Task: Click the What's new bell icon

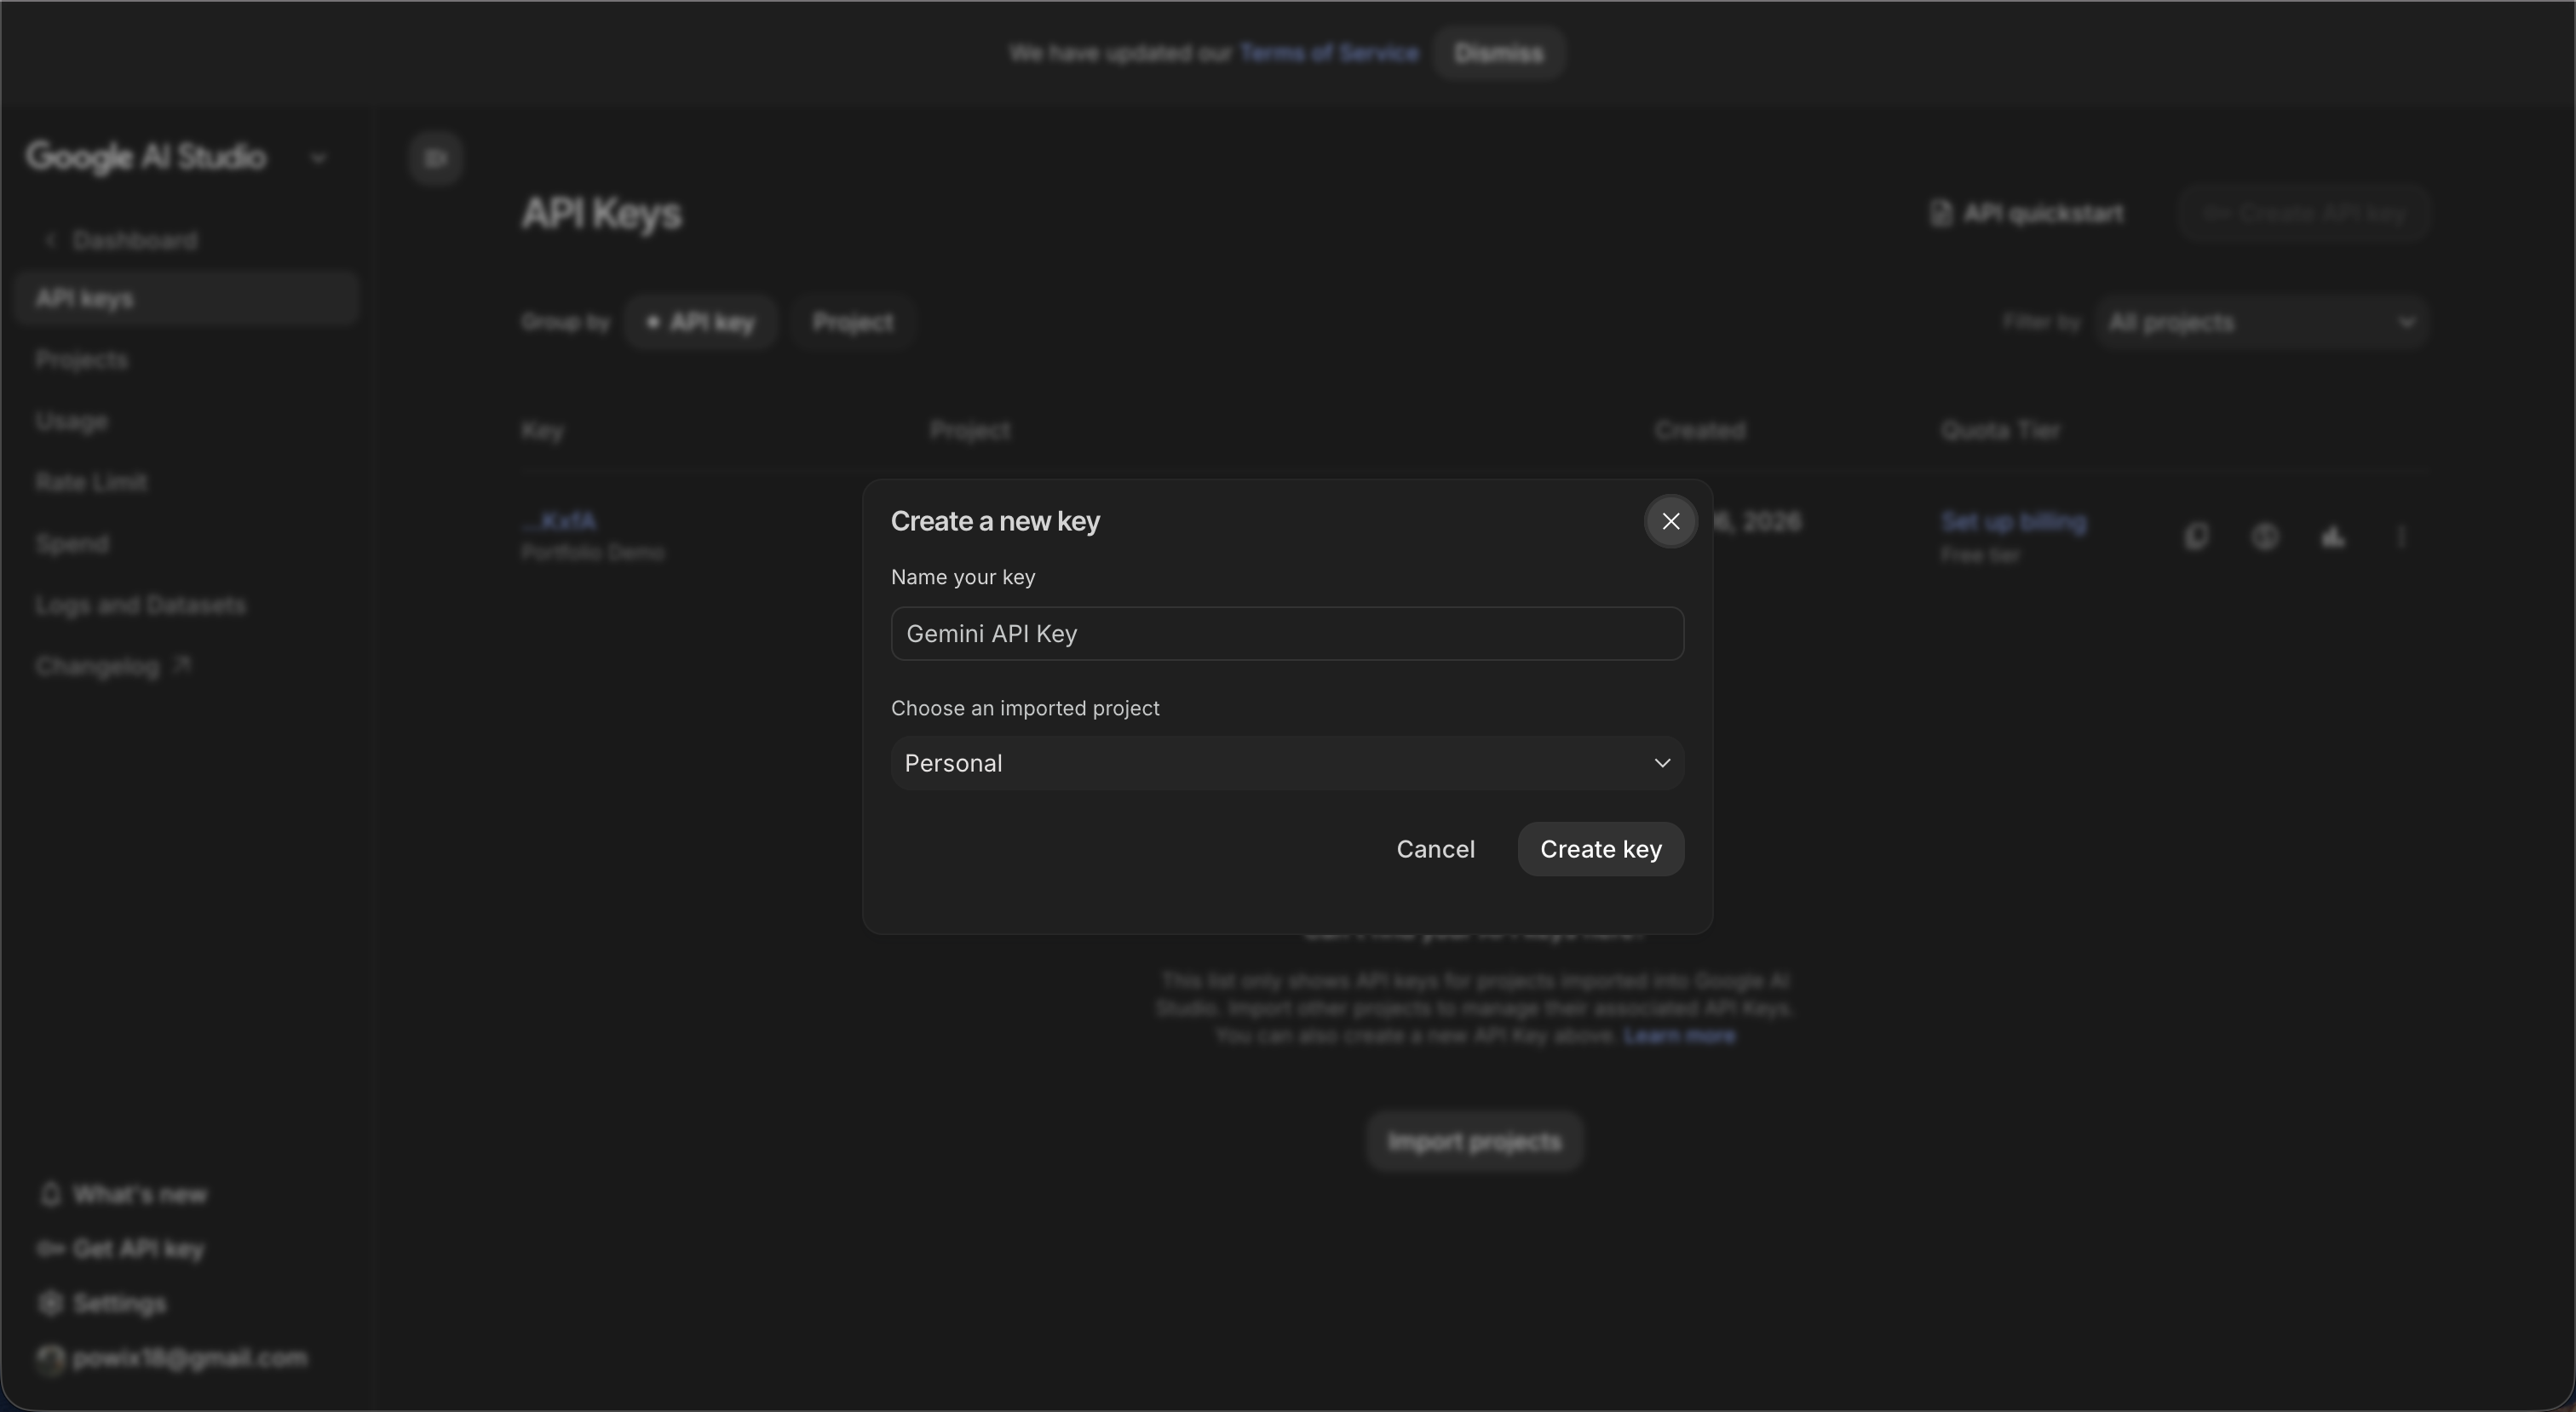Action: coord(51,1194)
